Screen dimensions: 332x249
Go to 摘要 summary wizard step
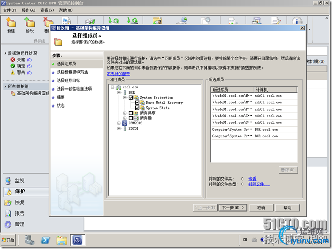tap(60, 97)
